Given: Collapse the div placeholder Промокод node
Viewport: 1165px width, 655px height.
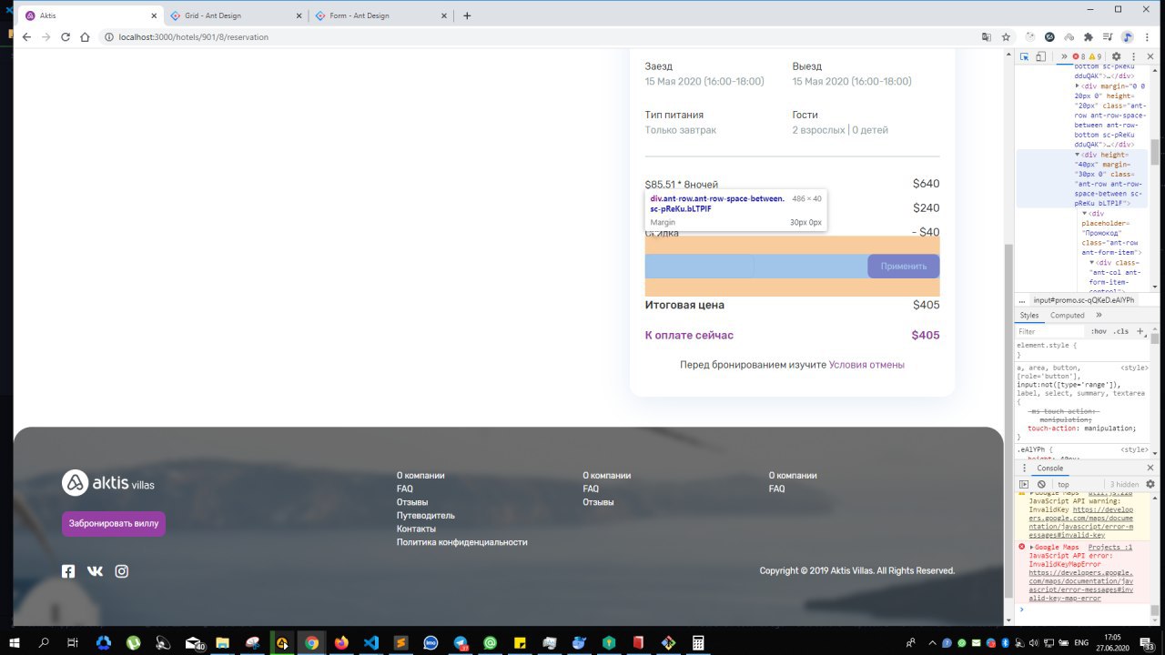Looking at the screenshot, I should point(1085,213).
